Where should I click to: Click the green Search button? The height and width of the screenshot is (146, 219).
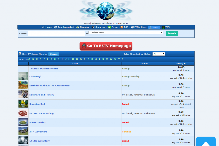click(x=172, y=33)
